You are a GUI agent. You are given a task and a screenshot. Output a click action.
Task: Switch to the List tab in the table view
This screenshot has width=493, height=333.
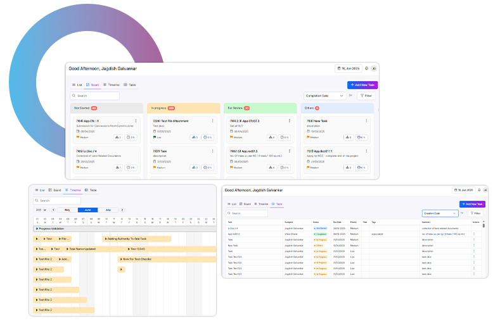pyautogui.click(x=231, y=204)
